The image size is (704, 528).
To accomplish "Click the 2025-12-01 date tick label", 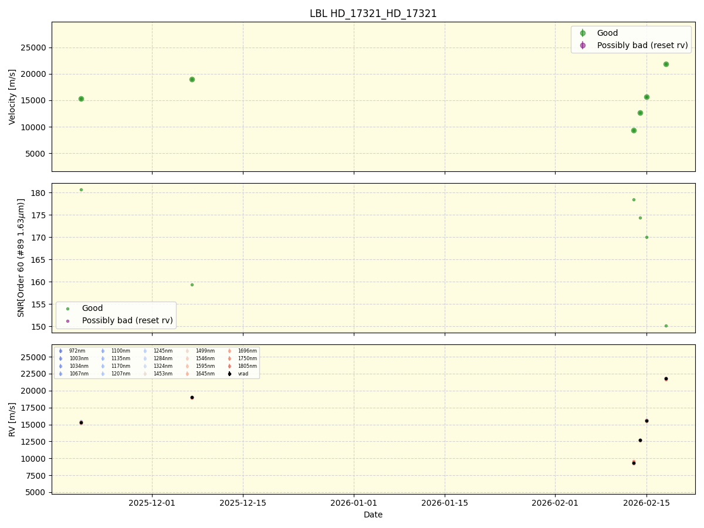I will point(152,503).
